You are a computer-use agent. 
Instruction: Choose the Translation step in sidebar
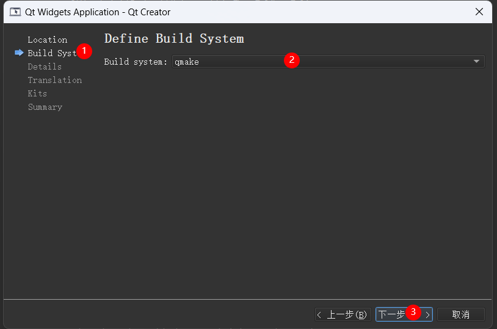pos(54,80)
